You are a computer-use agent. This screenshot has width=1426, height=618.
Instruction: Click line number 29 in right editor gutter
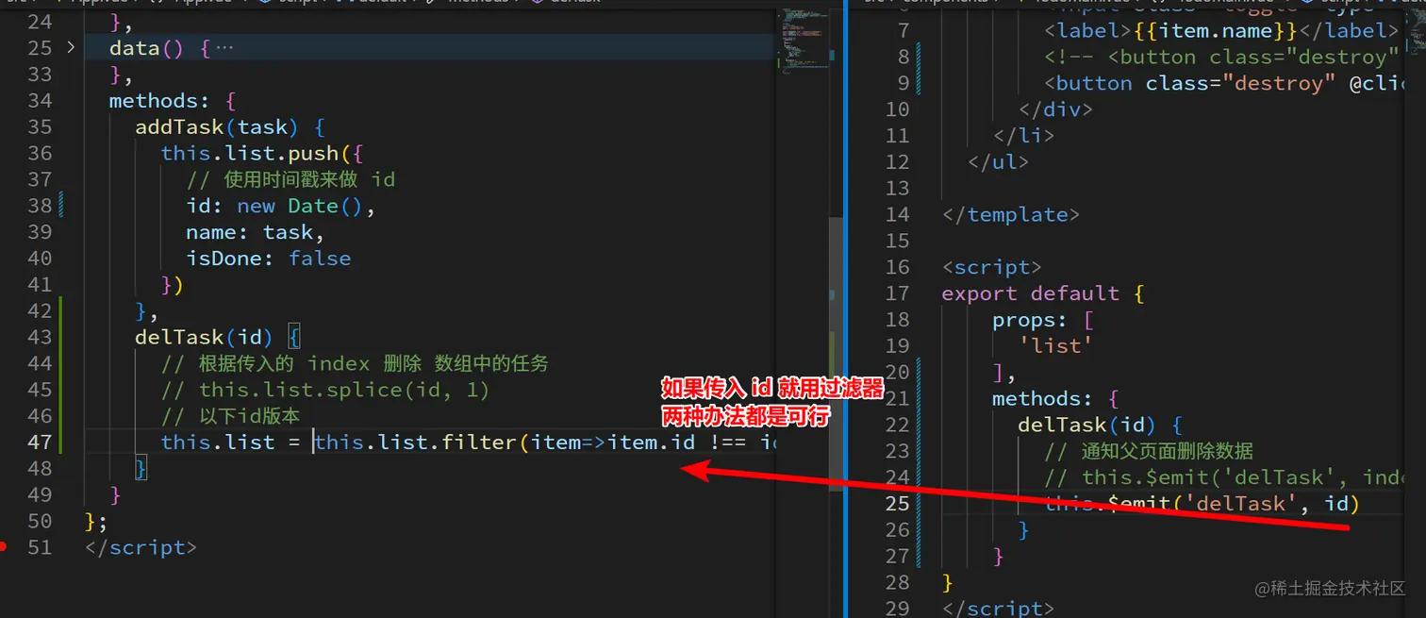click(897, 608)
